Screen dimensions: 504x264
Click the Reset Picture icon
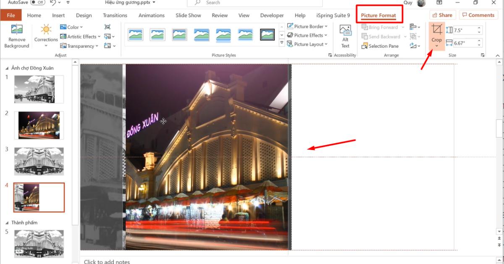pyautogui.click(x=108, y=46)
